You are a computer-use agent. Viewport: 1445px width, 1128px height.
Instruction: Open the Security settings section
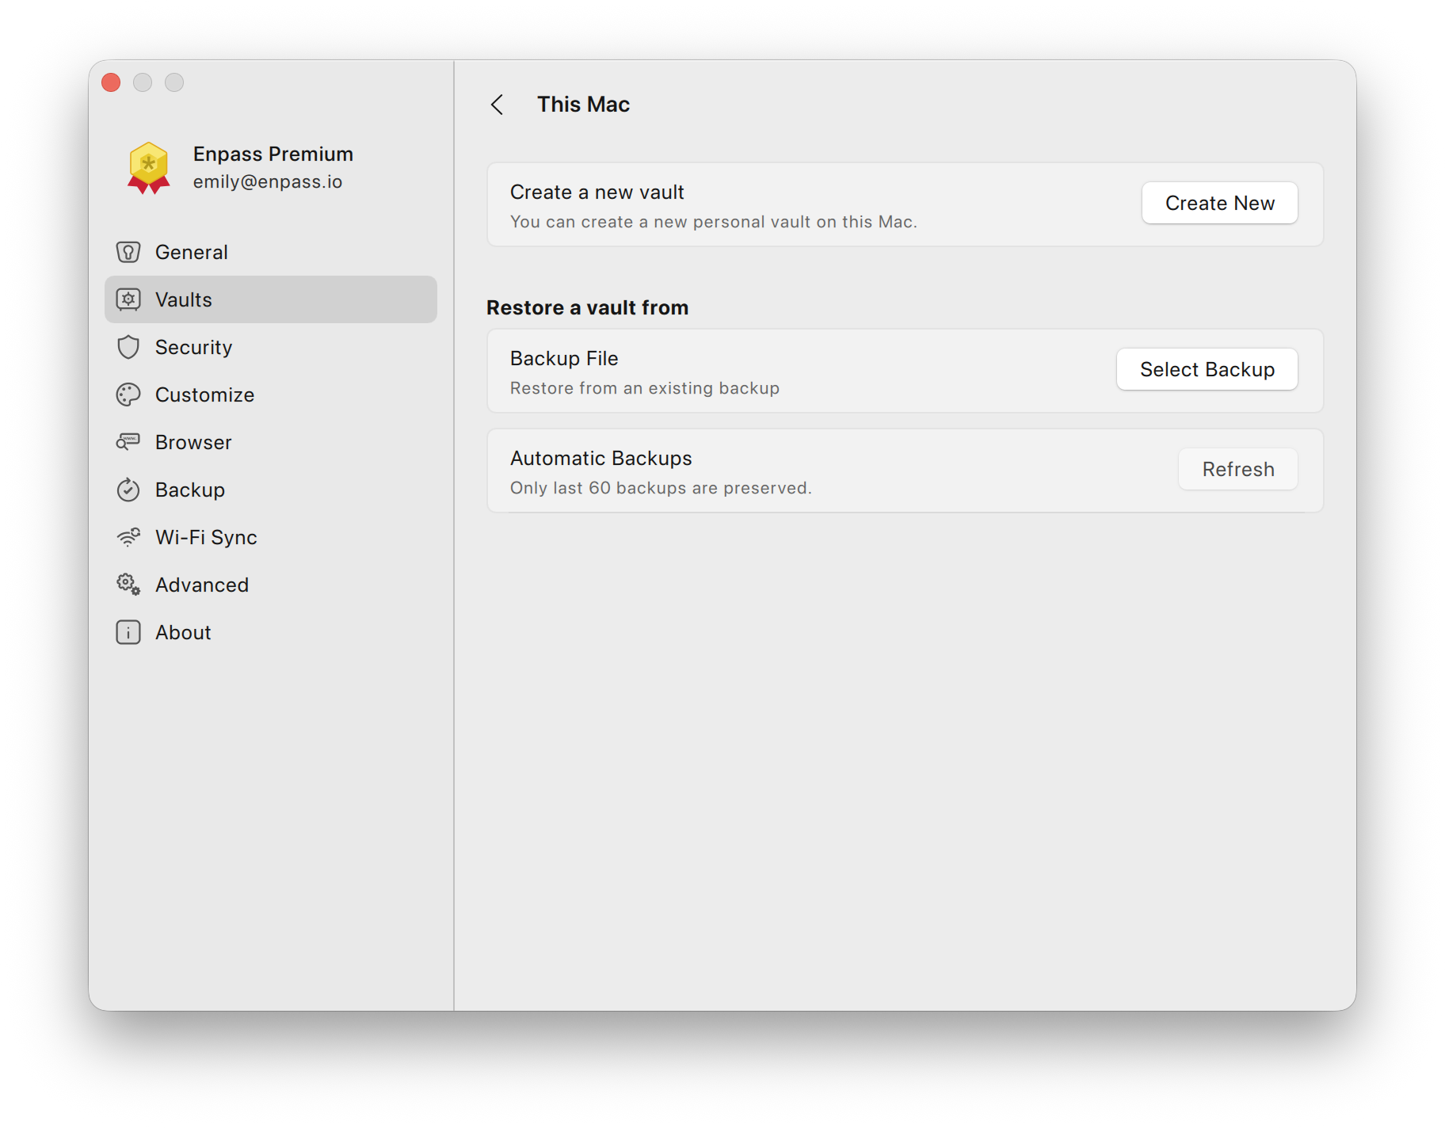[x=271, y=347]
